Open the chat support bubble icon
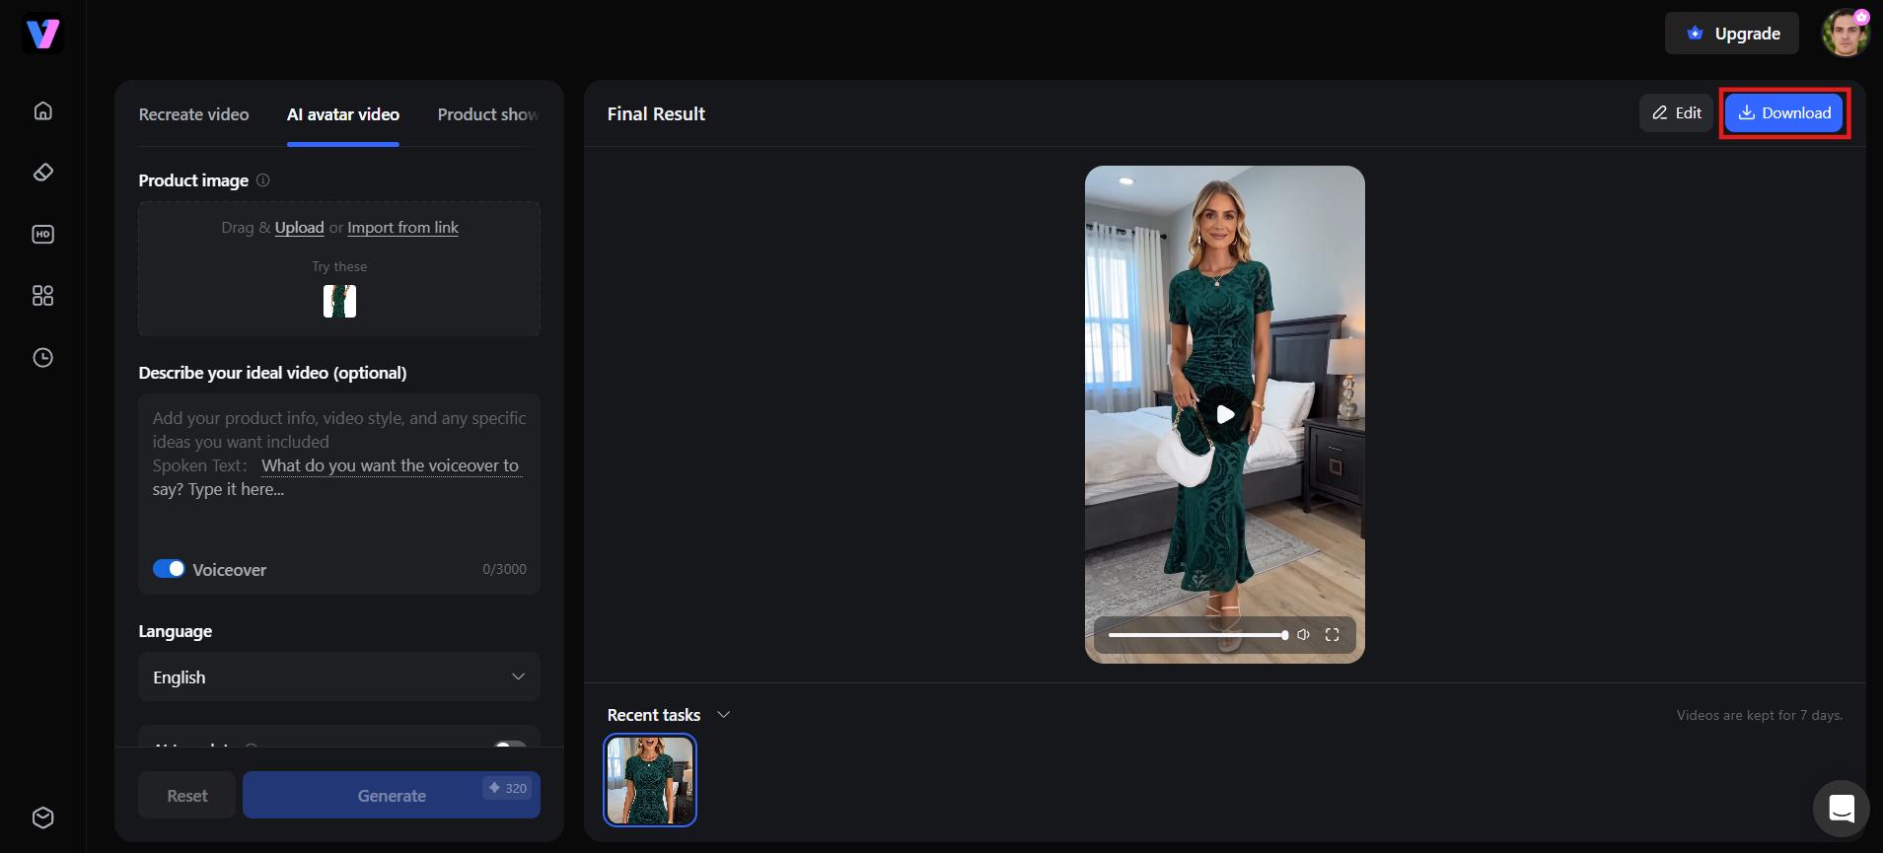Viewport: 1883px width, 853px height. point(1841,809)
